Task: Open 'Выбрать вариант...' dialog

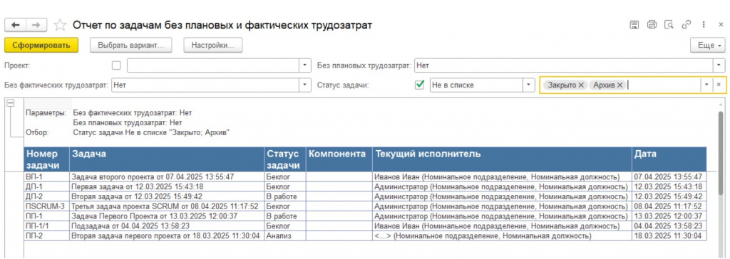Action: [x=130, y=45]
